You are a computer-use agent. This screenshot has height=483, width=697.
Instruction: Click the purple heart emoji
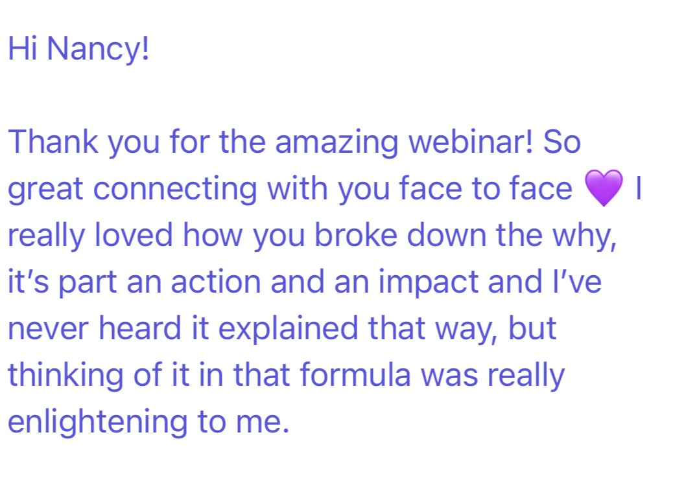[x=604, y=188]
